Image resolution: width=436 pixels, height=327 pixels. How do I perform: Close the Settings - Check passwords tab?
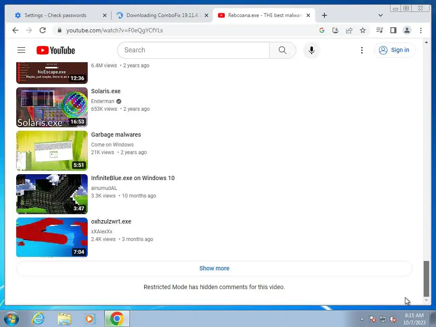tap(105, 16)
